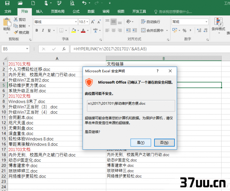
Task: Click Wrap Text (自动换行)
Action: tap(150, 22)
